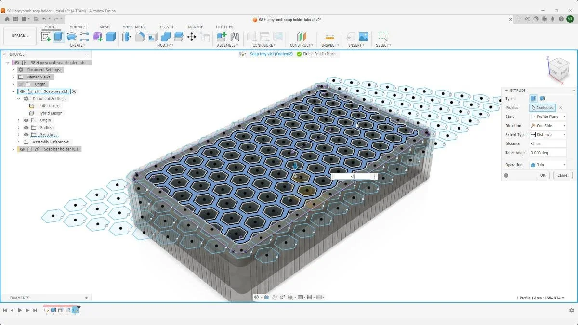
Task: Toggle visibility of Soap bar holder v1:1
Action: [x=22, y=149]
